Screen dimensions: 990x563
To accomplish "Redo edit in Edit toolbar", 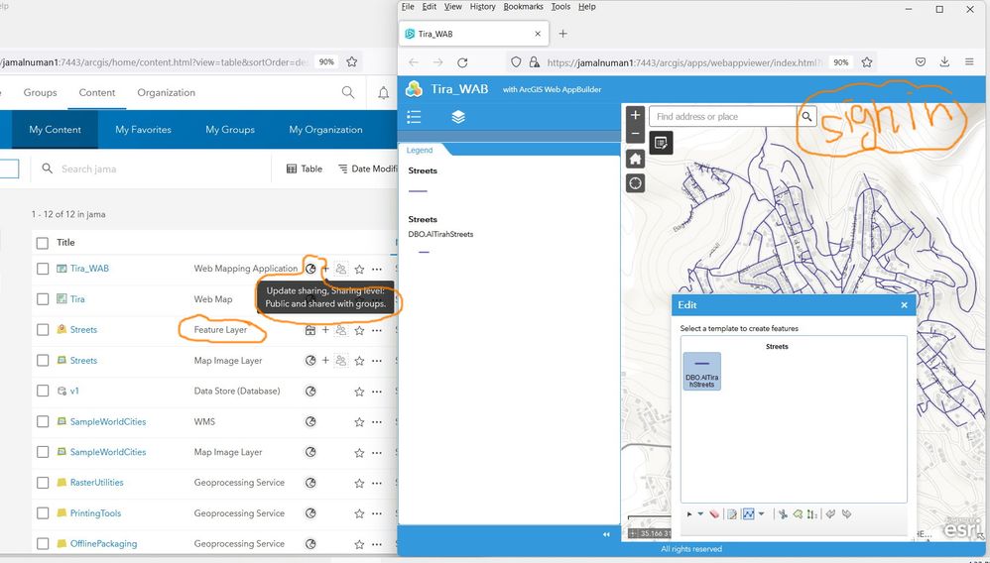I will pyautogui.click(x=847, y=514).
